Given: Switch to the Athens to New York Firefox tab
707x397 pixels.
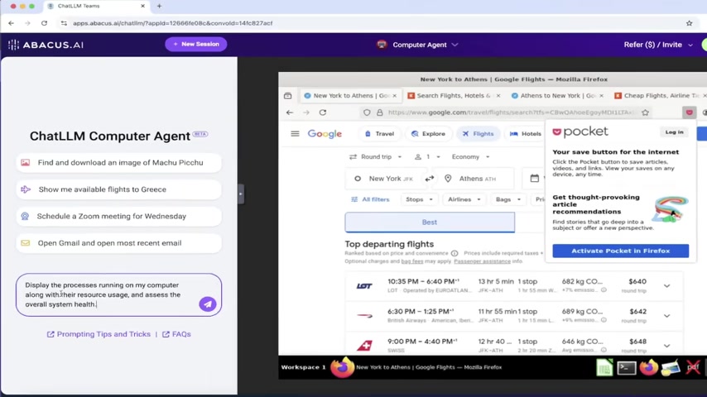Looking at the screenshot, I should point(558,96).
